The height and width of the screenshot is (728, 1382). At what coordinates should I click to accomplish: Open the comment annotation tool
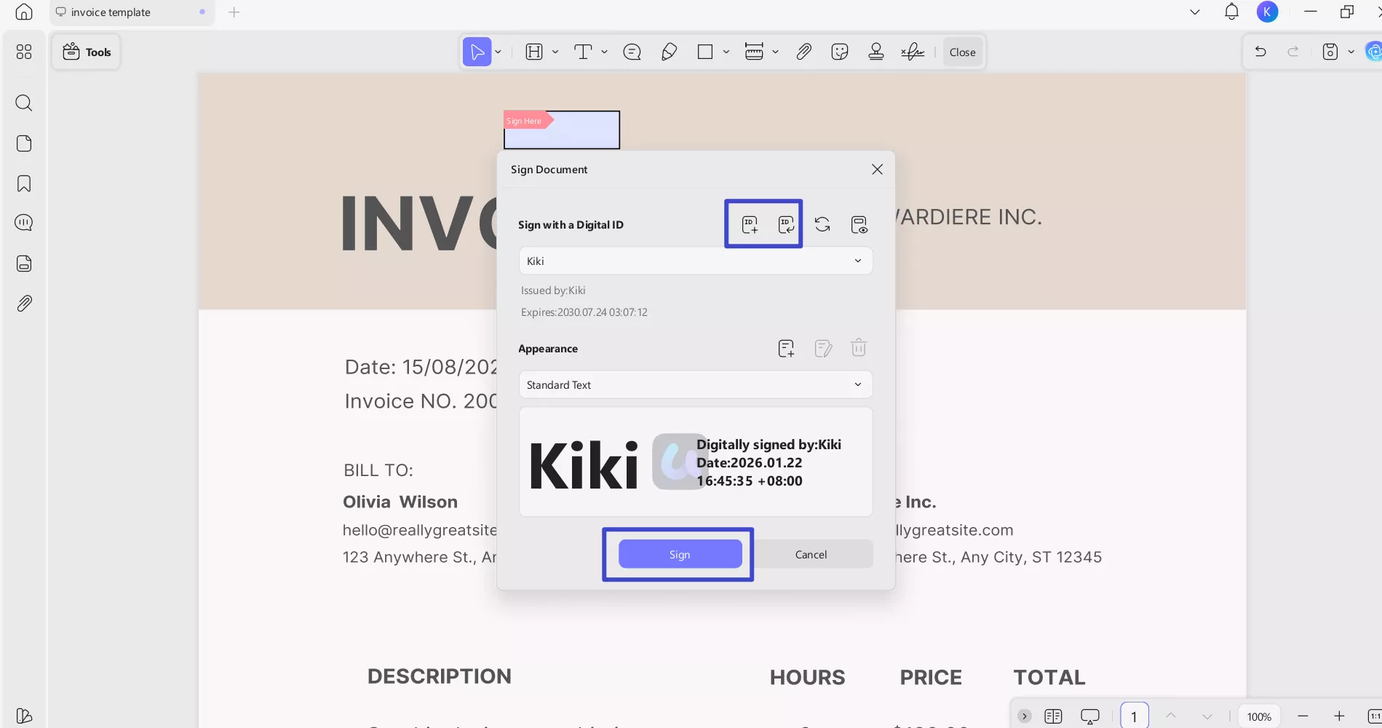631,52
